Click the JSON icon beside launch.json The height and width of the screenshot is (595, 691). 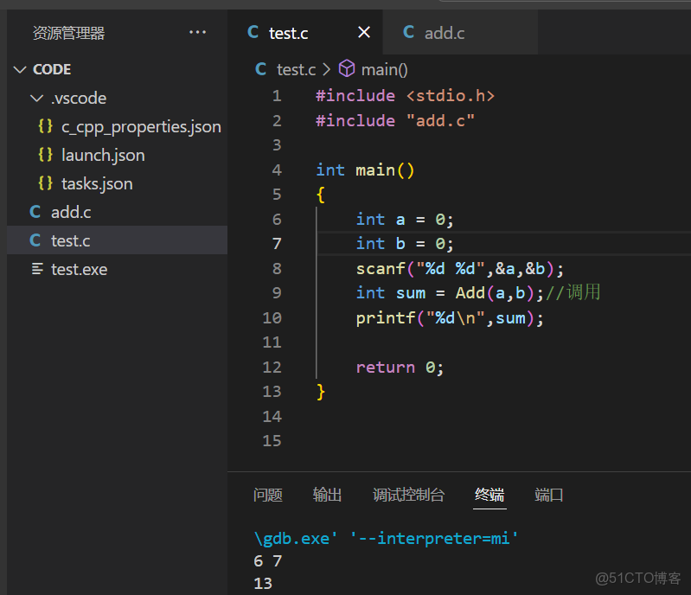tap(45, 155)
